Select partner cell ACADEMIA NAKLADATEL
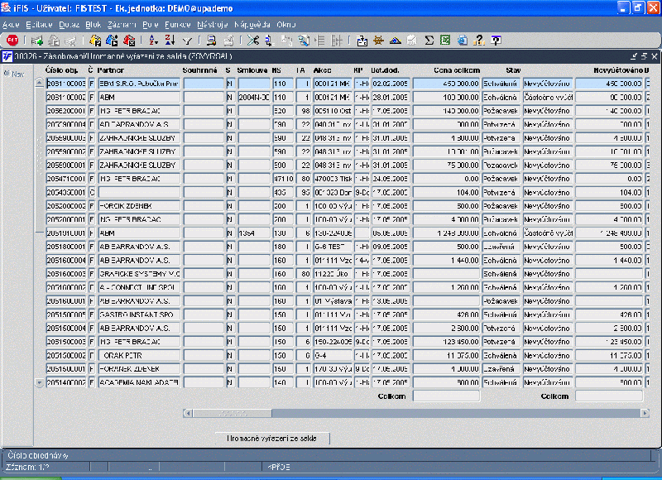The image size is (662, 480). [139, 382]
